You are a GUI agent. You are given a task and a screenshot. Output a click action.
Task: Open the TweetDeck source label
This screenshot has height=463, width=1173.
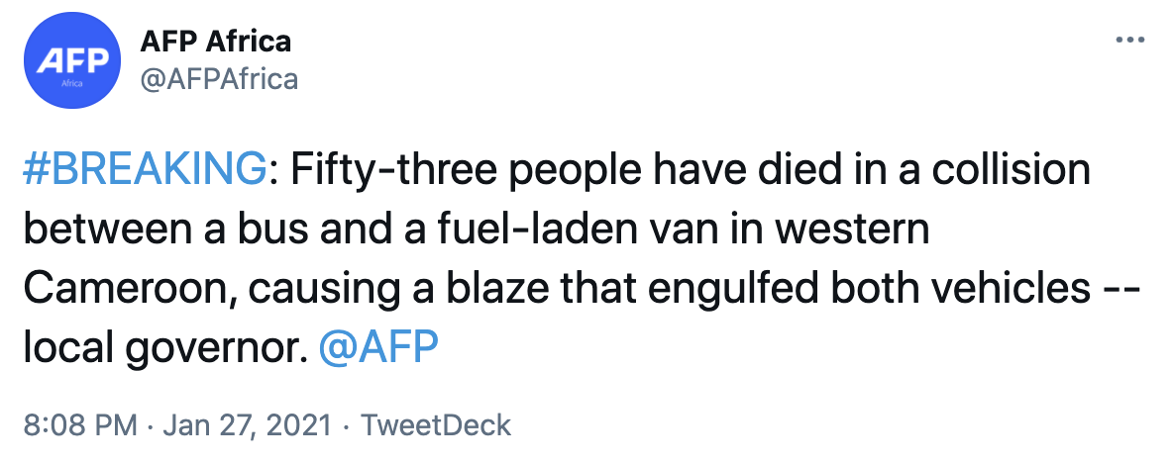436,426
